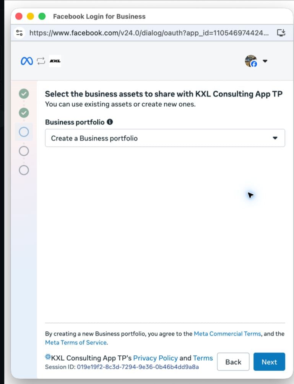Click the second completed step checkmark
Image resolution: width=294 pixels, height=384 pixels.
(24, 113)
